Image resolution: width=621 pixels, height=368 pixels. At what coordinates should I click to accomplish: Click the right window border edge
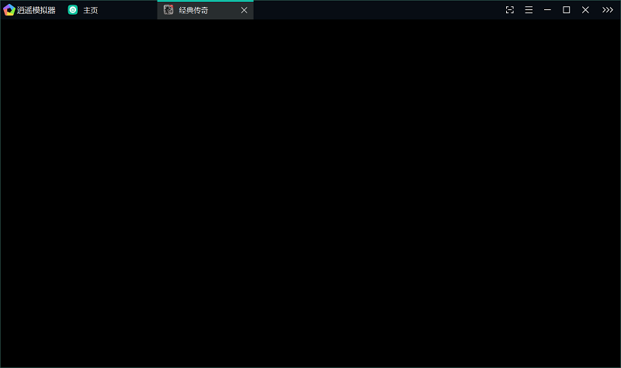pyautogui.click(x=620, y=194)
